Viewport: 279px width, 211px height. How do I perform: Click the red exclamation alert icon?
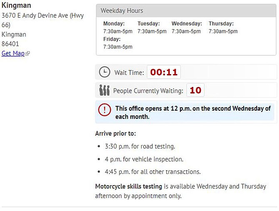(x=105, y=110)
